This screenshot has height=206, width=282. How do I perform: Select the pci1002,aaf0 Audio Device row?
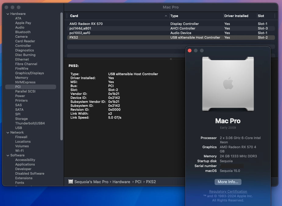(80, 33)
